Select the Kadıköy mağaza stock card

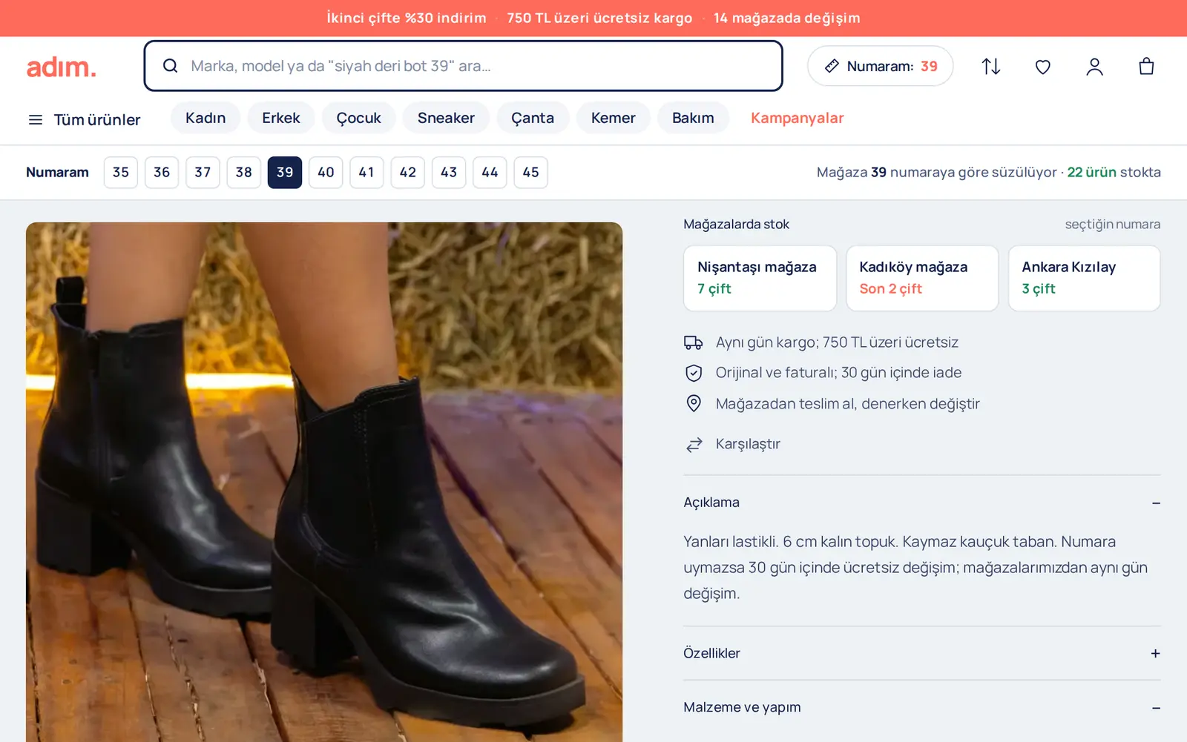click(x=922, y=278)
